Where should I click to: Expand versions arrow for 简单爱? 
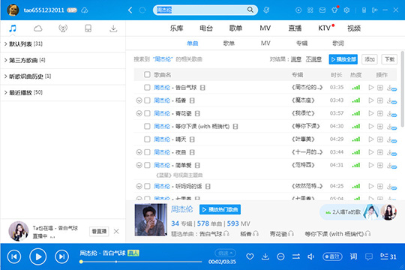(139, 165)
